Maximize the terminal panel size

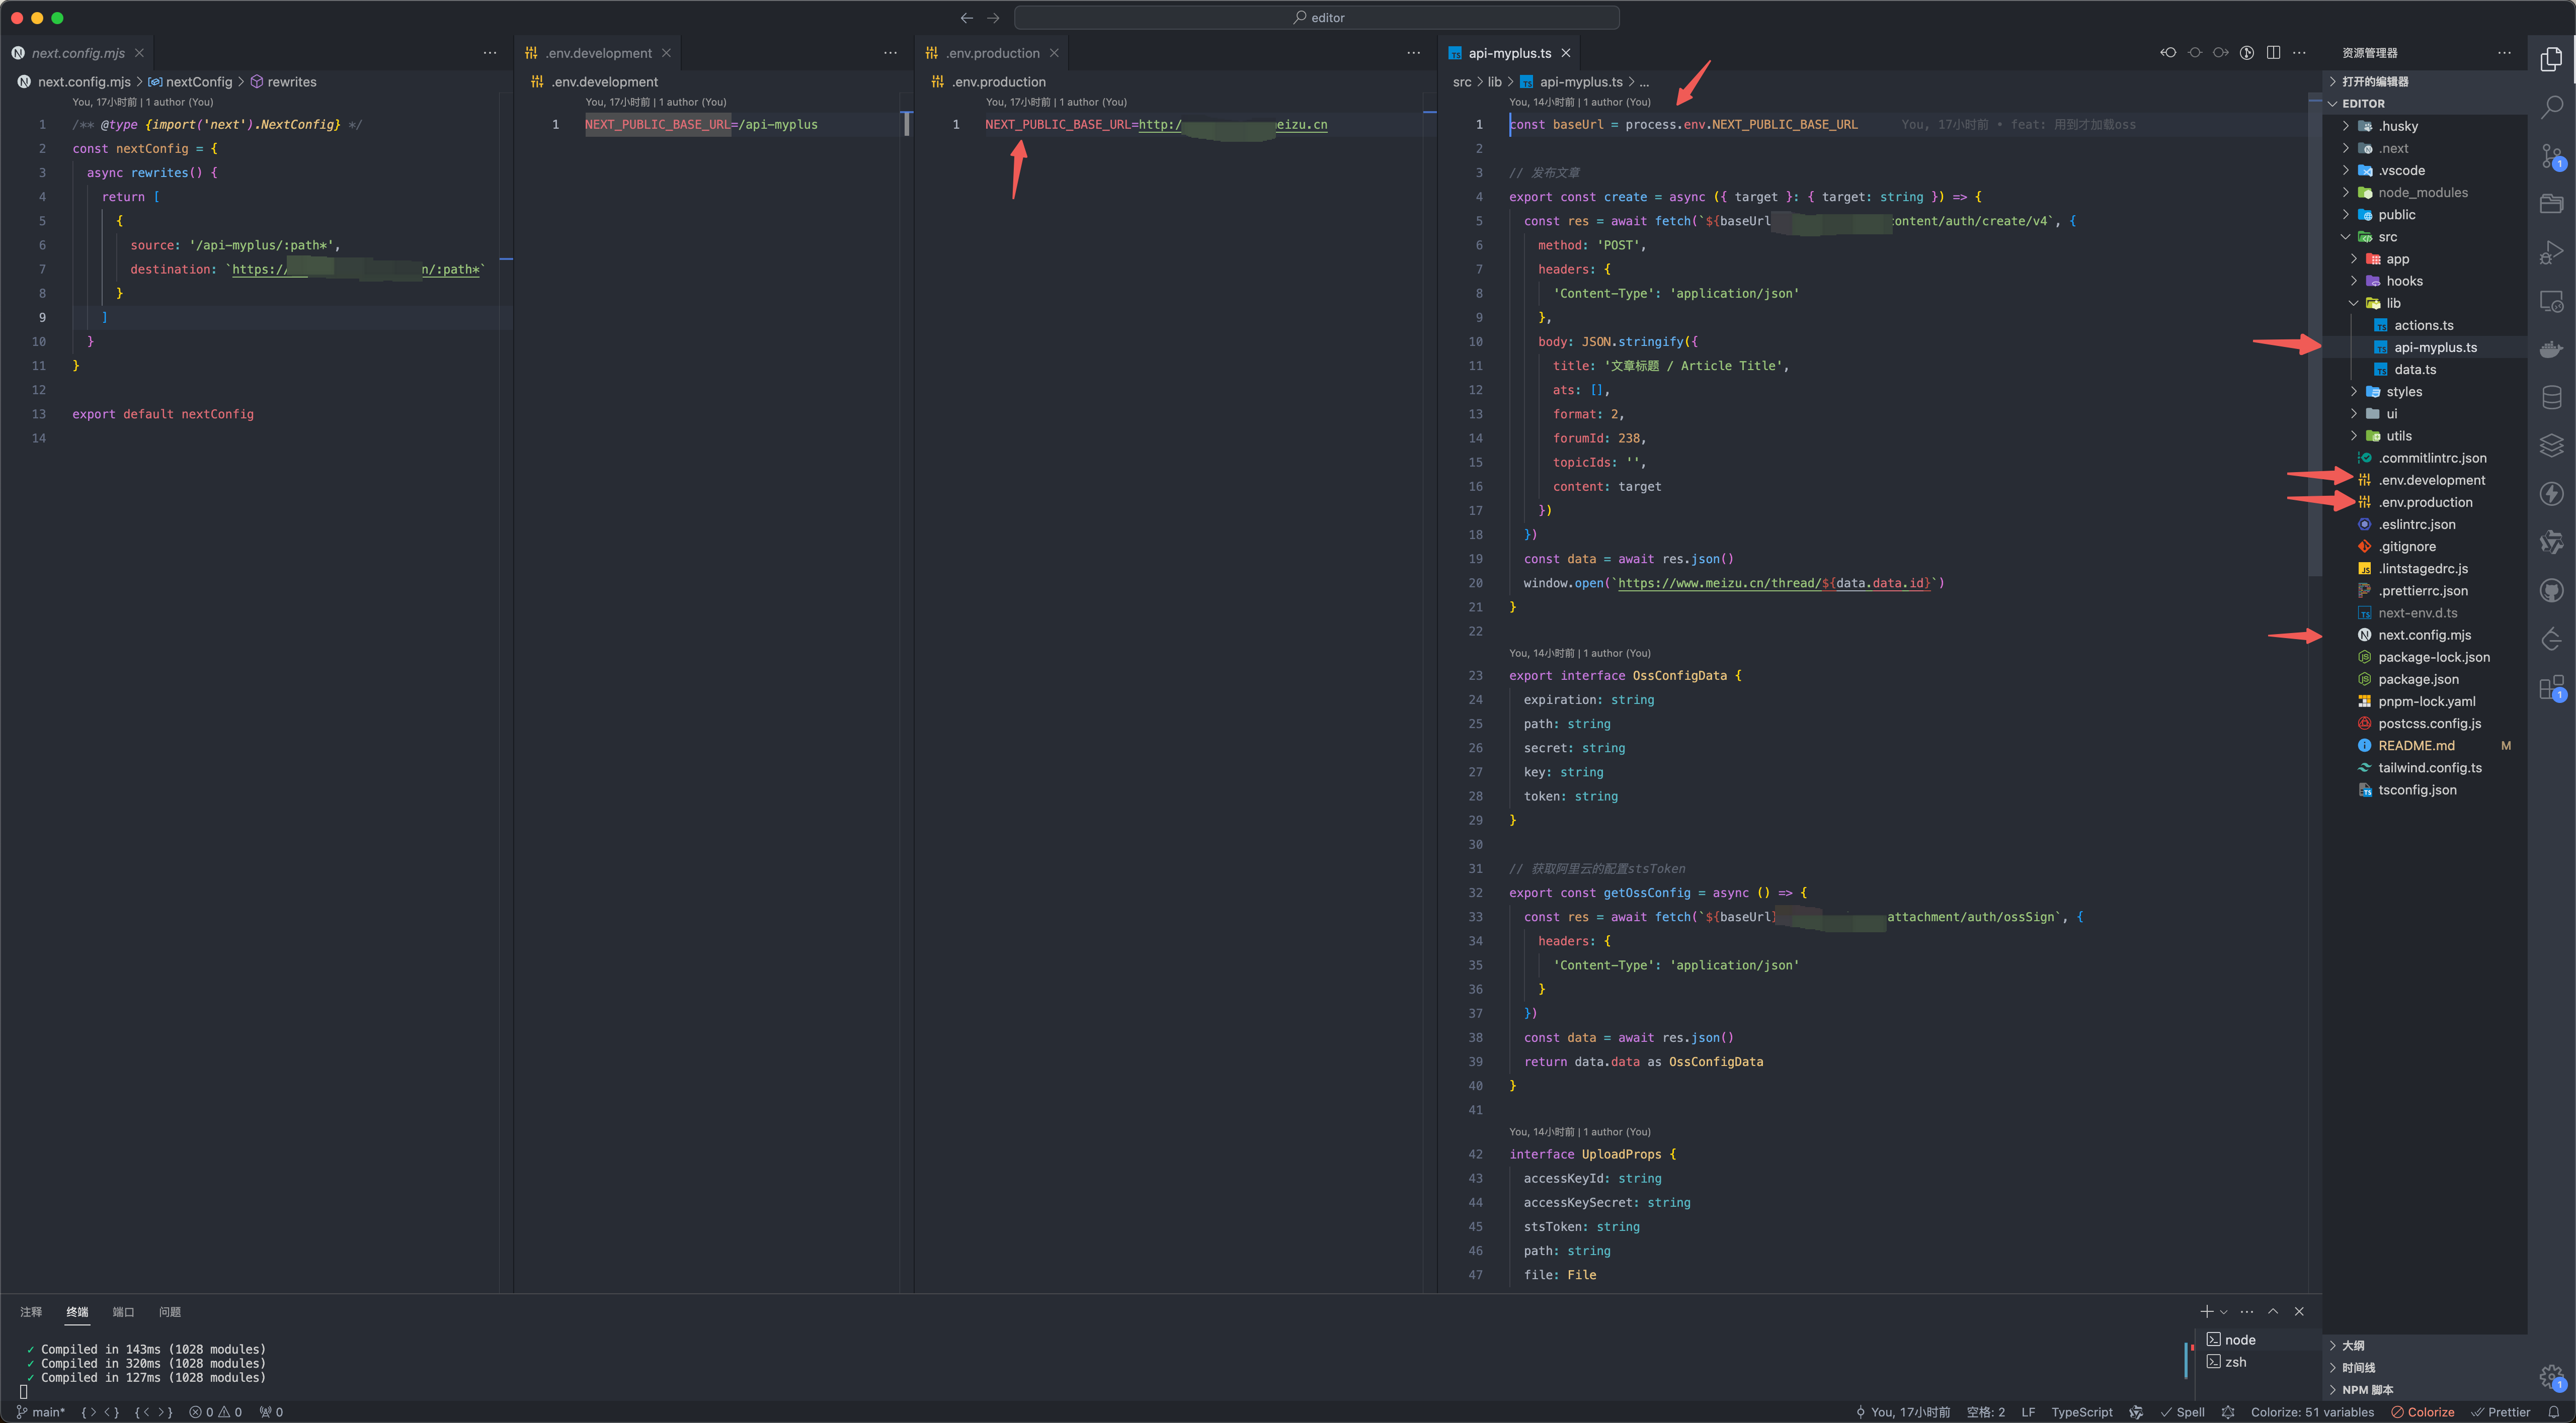pos(2273,1311)
